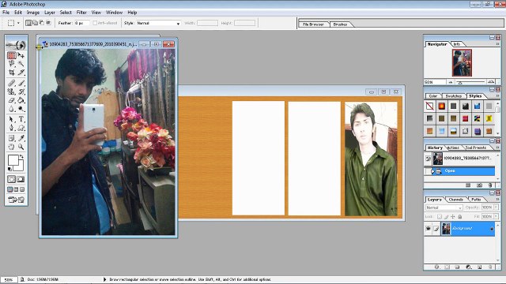Select the Hand tool
This screenshot has width=506, height=284.
click(x=11, y=147)
